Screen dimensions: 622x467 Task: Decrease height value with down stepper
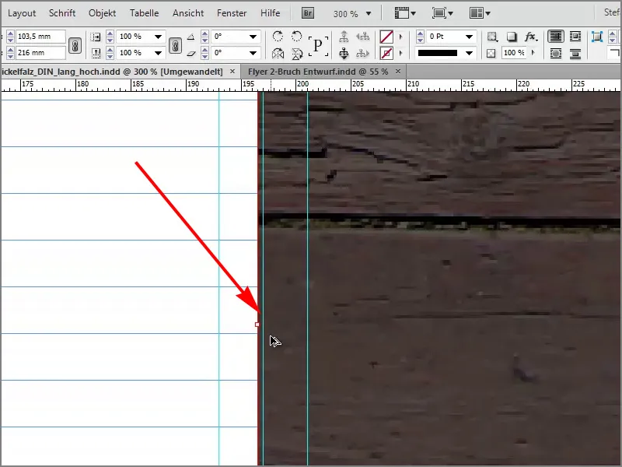point(10,55)
